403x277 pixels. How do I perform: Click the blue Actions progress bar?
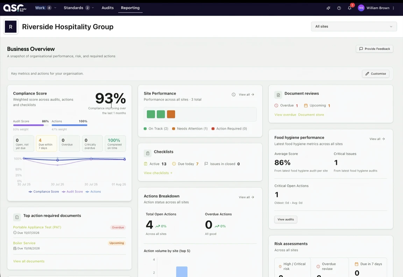tap(69, 125)
